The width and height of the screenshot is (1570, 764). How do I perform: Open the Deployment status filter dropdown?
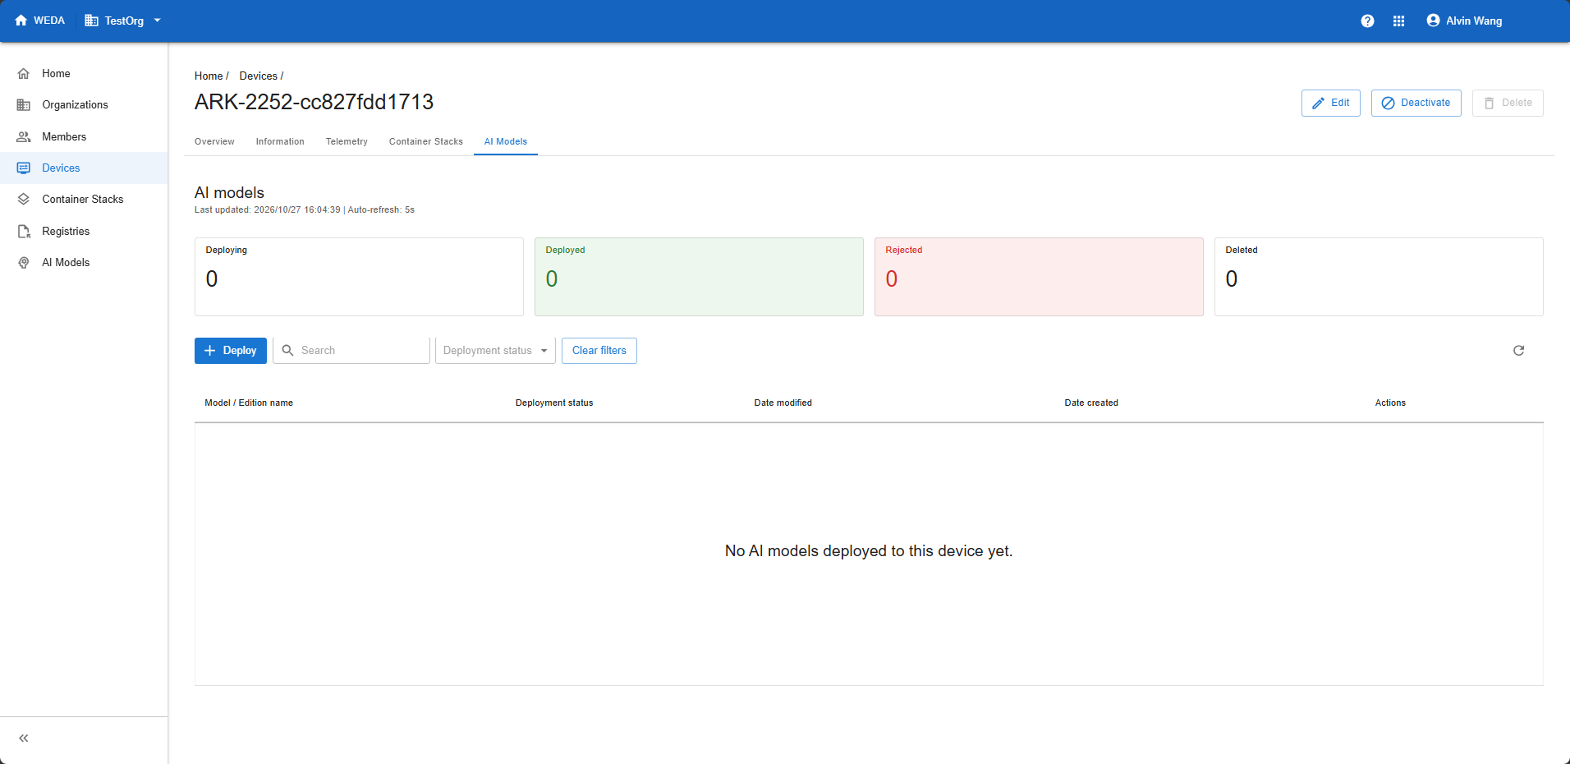pyautogui.click(x=495, y=351)
